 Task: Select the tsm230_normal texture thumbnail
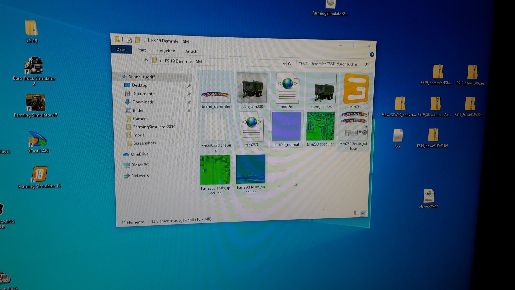tap(286, 126)
